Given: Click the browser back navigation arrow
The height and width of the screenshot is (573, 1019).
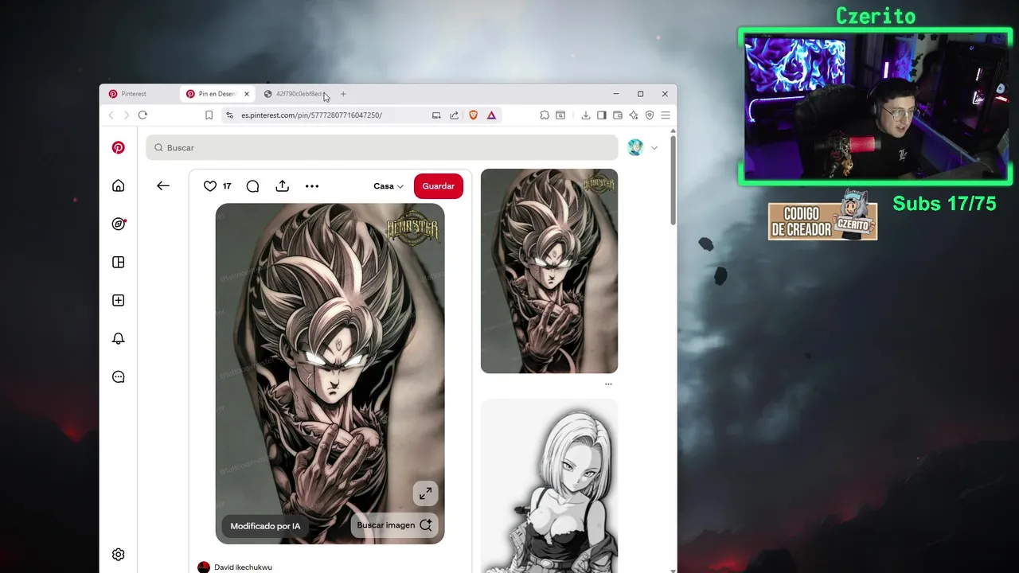Looking at the screenshot, I should pos(111,115).
